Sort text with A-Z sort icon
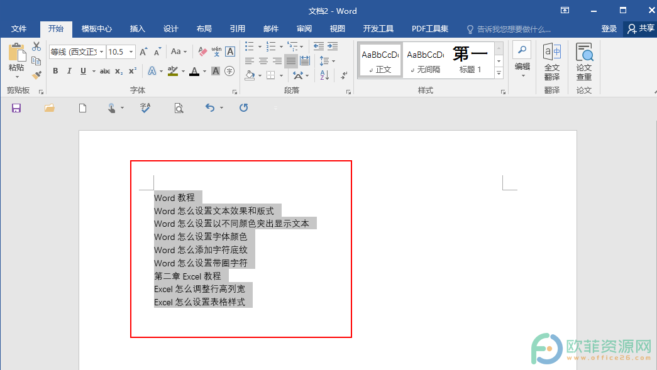 pyautogui.click(x=325, y=75)
